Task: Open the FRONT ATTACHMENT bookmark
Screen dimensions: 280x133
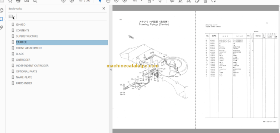Action: pos(29,48)
